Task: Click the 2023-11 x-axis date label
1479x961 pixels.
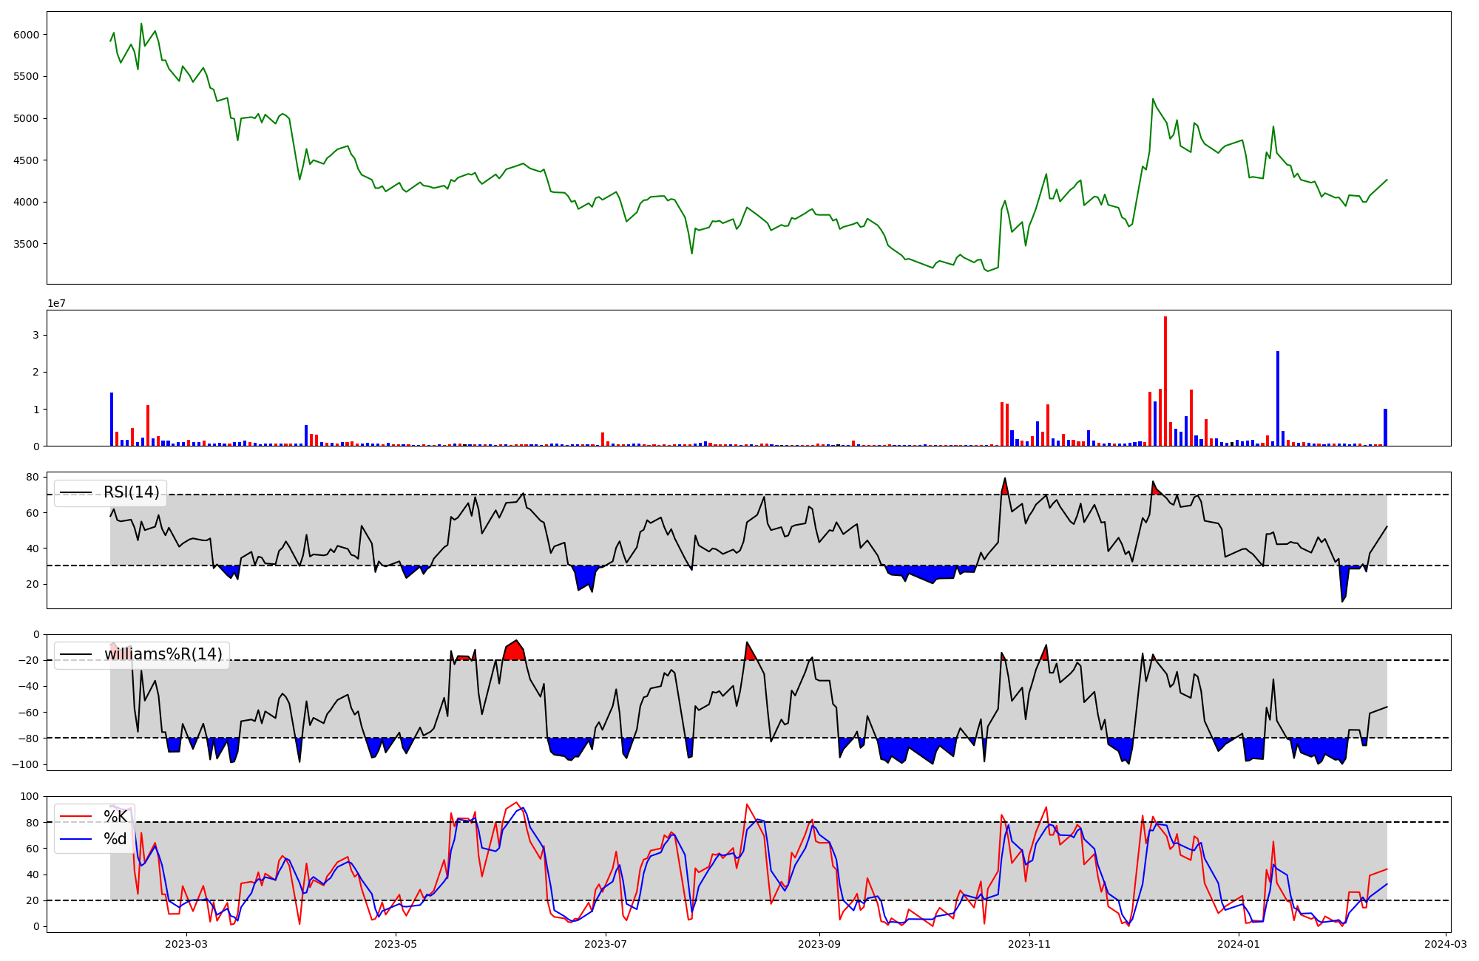Action: [1029, 944]
